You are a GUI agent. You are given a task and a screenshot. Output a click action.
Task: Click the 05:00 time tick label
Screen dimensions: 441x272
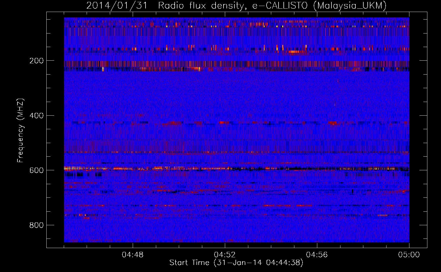[x=409, y=255]
